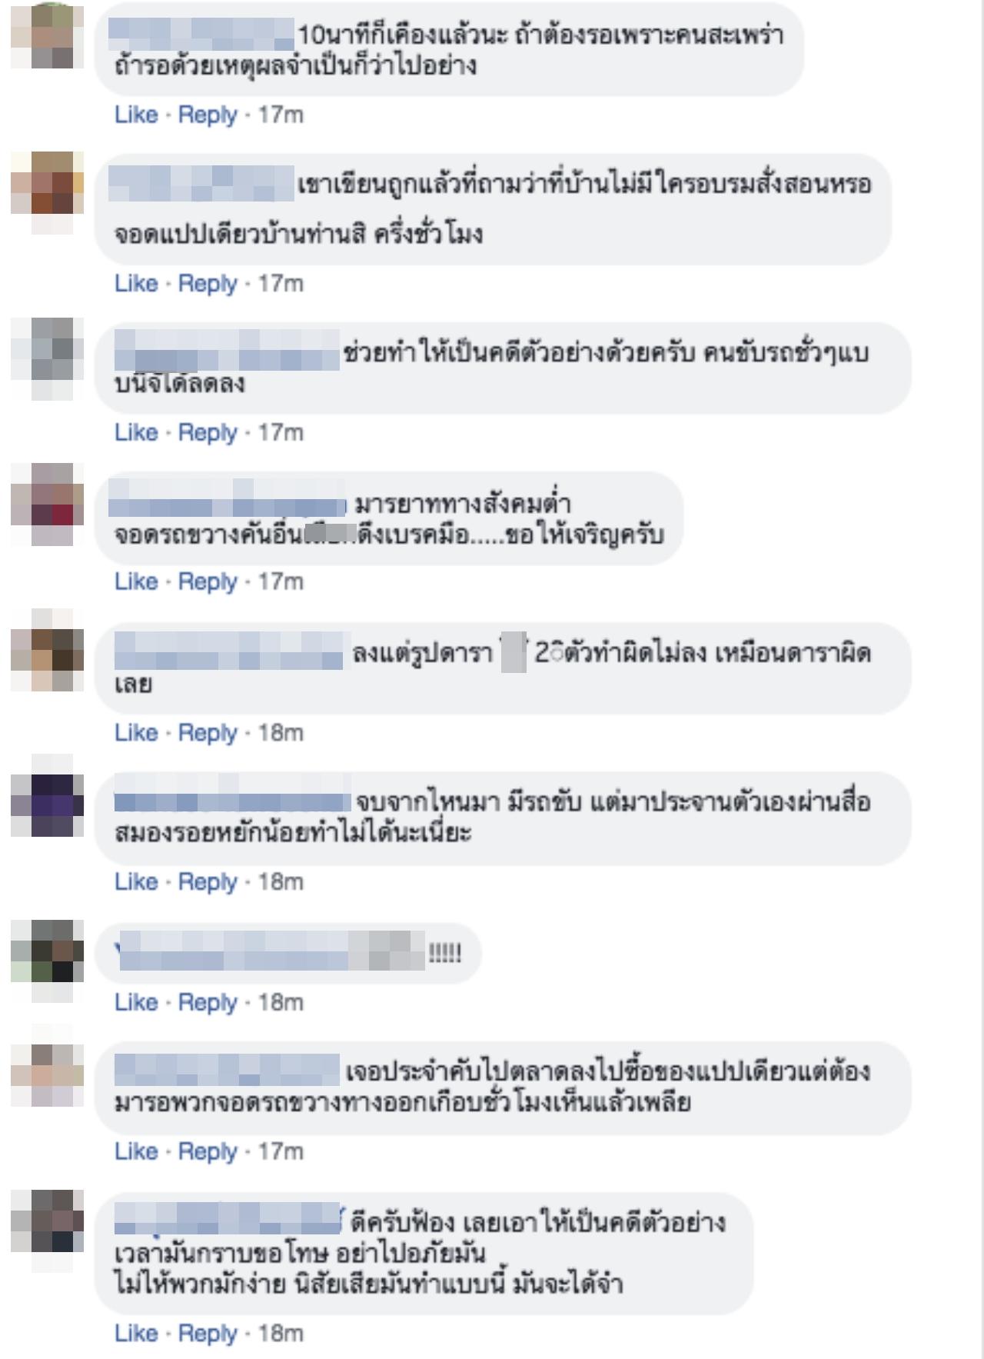Image resolution: width=984 pixels, height=1359 pixels.
Task: Open blurred author name on ลงแต่รูปดารา comment
Action: click(228, 651)
